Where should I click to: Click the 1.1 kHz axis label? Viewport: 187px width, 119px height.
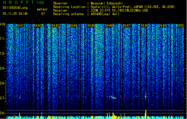point(3,39)
